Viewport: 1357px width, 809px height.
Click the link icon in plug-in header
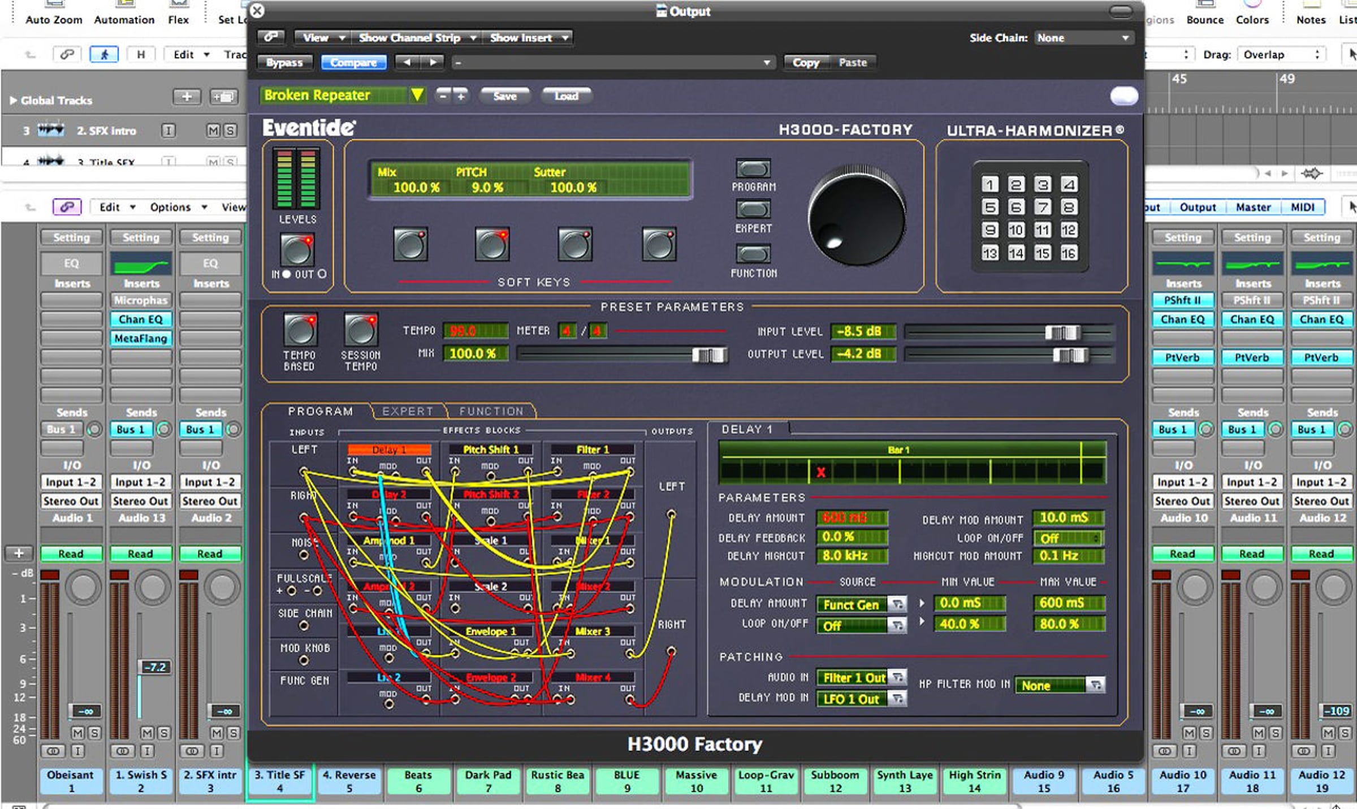pos(271,37)
